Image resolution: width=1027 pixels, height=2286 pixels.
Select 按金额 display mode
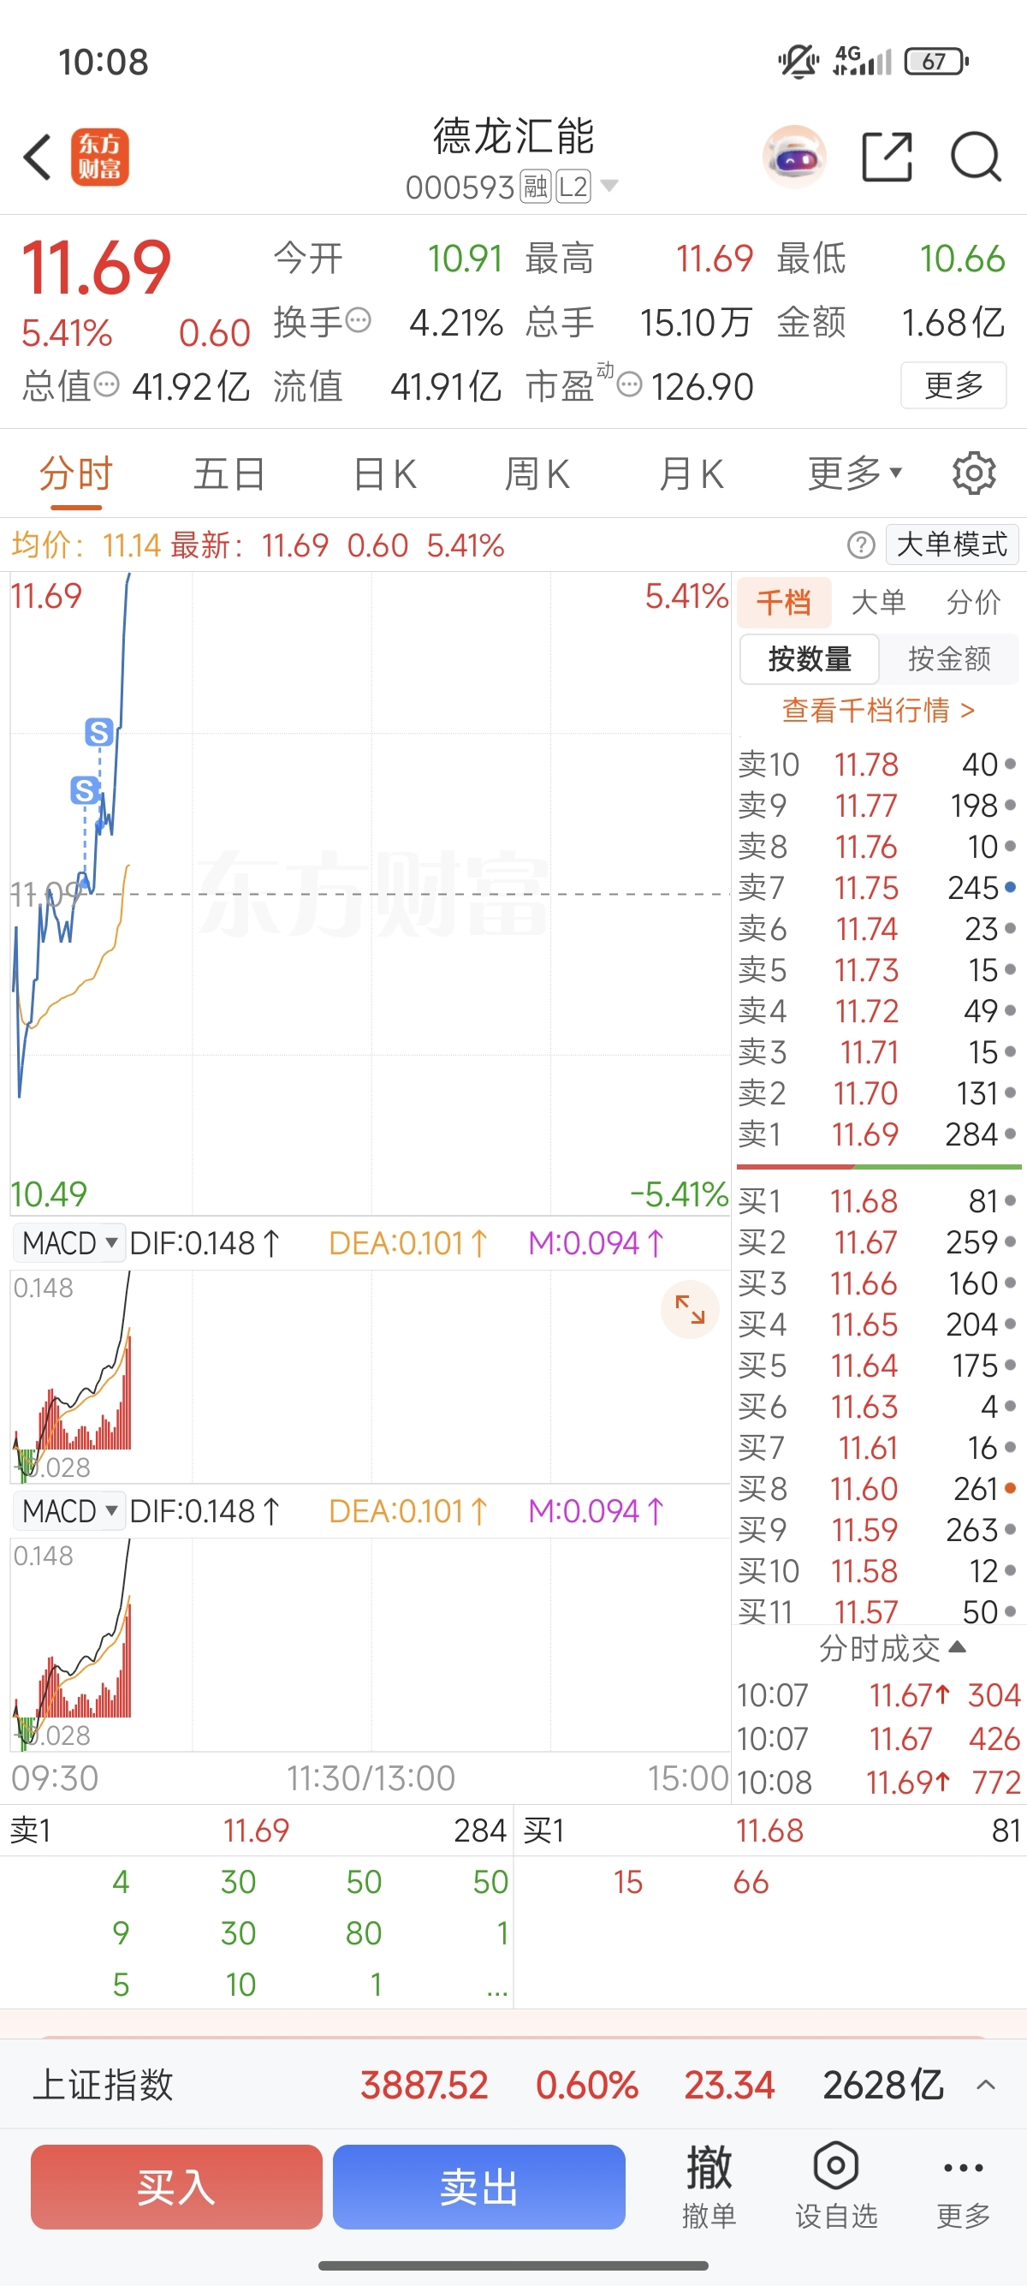[x=949, y=658]
